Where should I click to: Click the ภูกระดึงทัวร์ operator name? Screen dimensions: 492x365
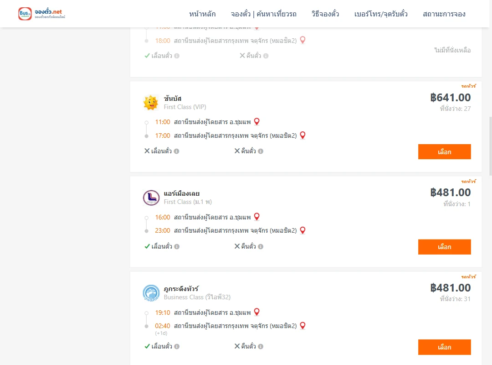(181, 289)
